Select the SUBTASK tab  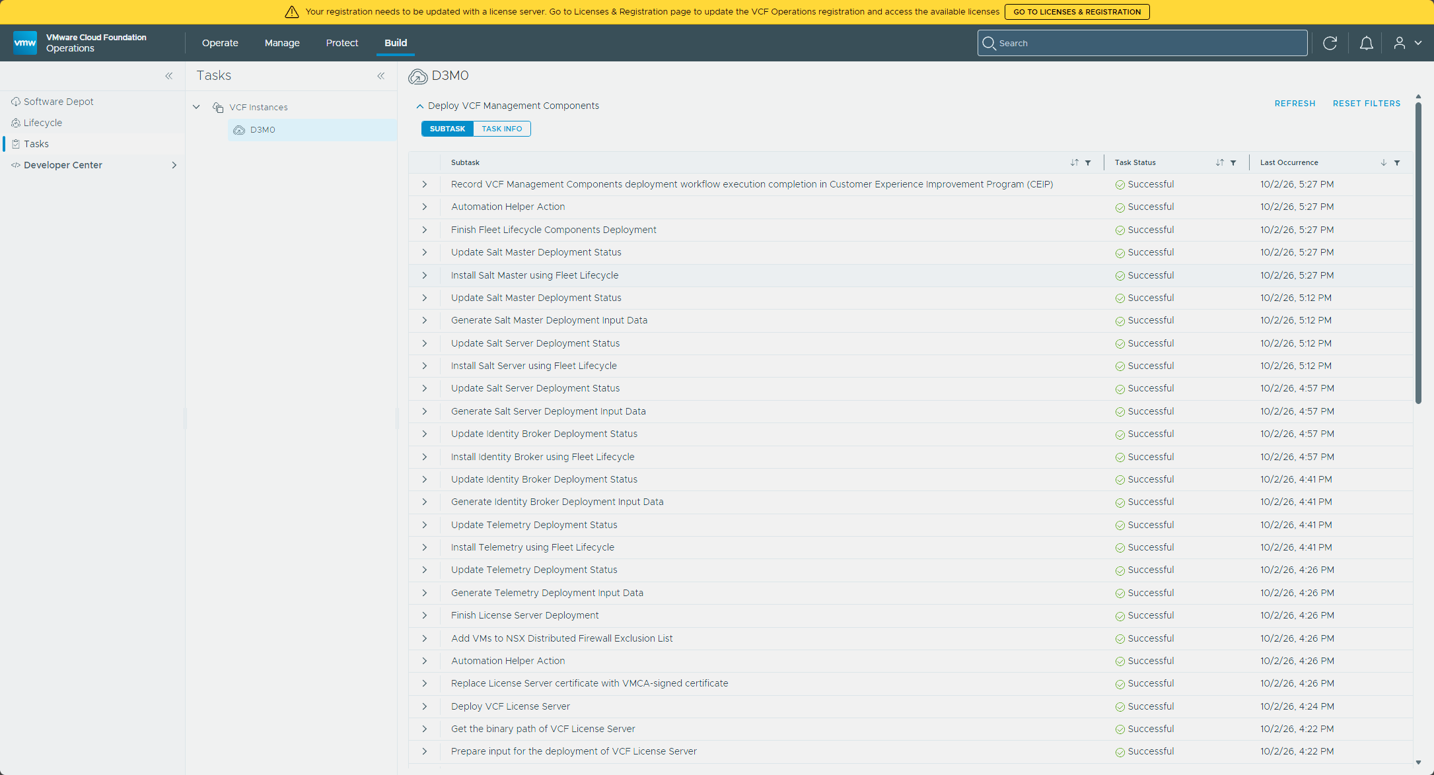[447, 129]
